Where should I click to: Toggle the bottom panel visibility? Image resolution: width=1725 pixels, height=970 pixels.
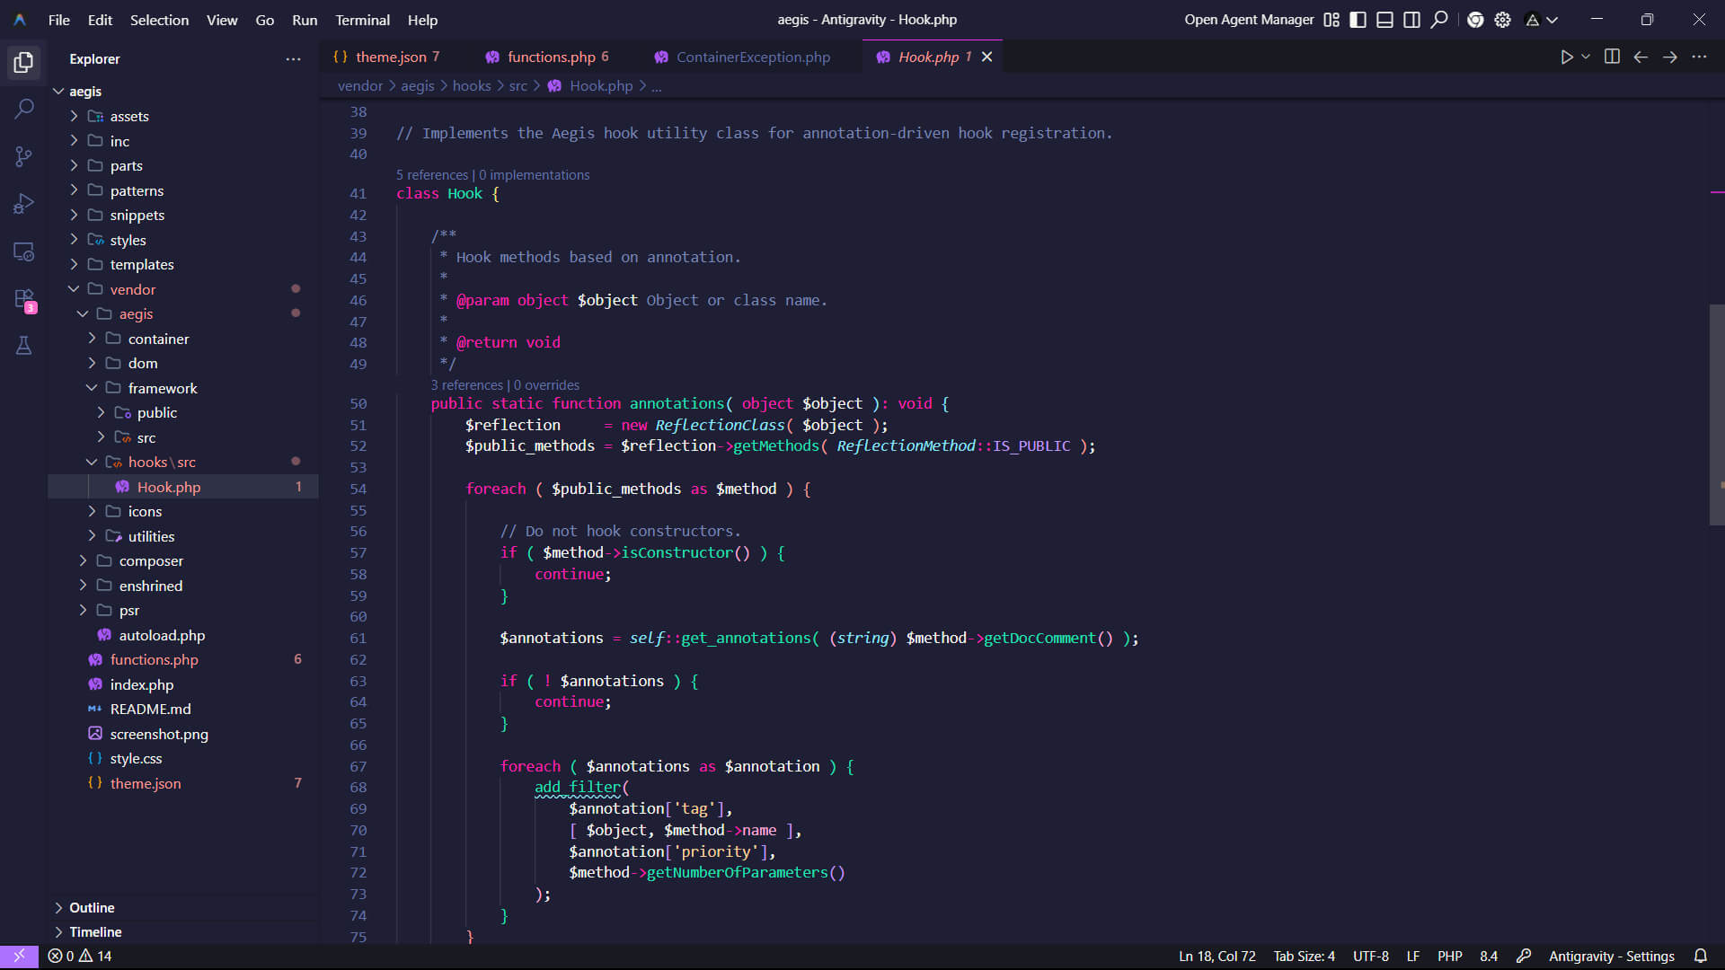[x=1384, y=19]
